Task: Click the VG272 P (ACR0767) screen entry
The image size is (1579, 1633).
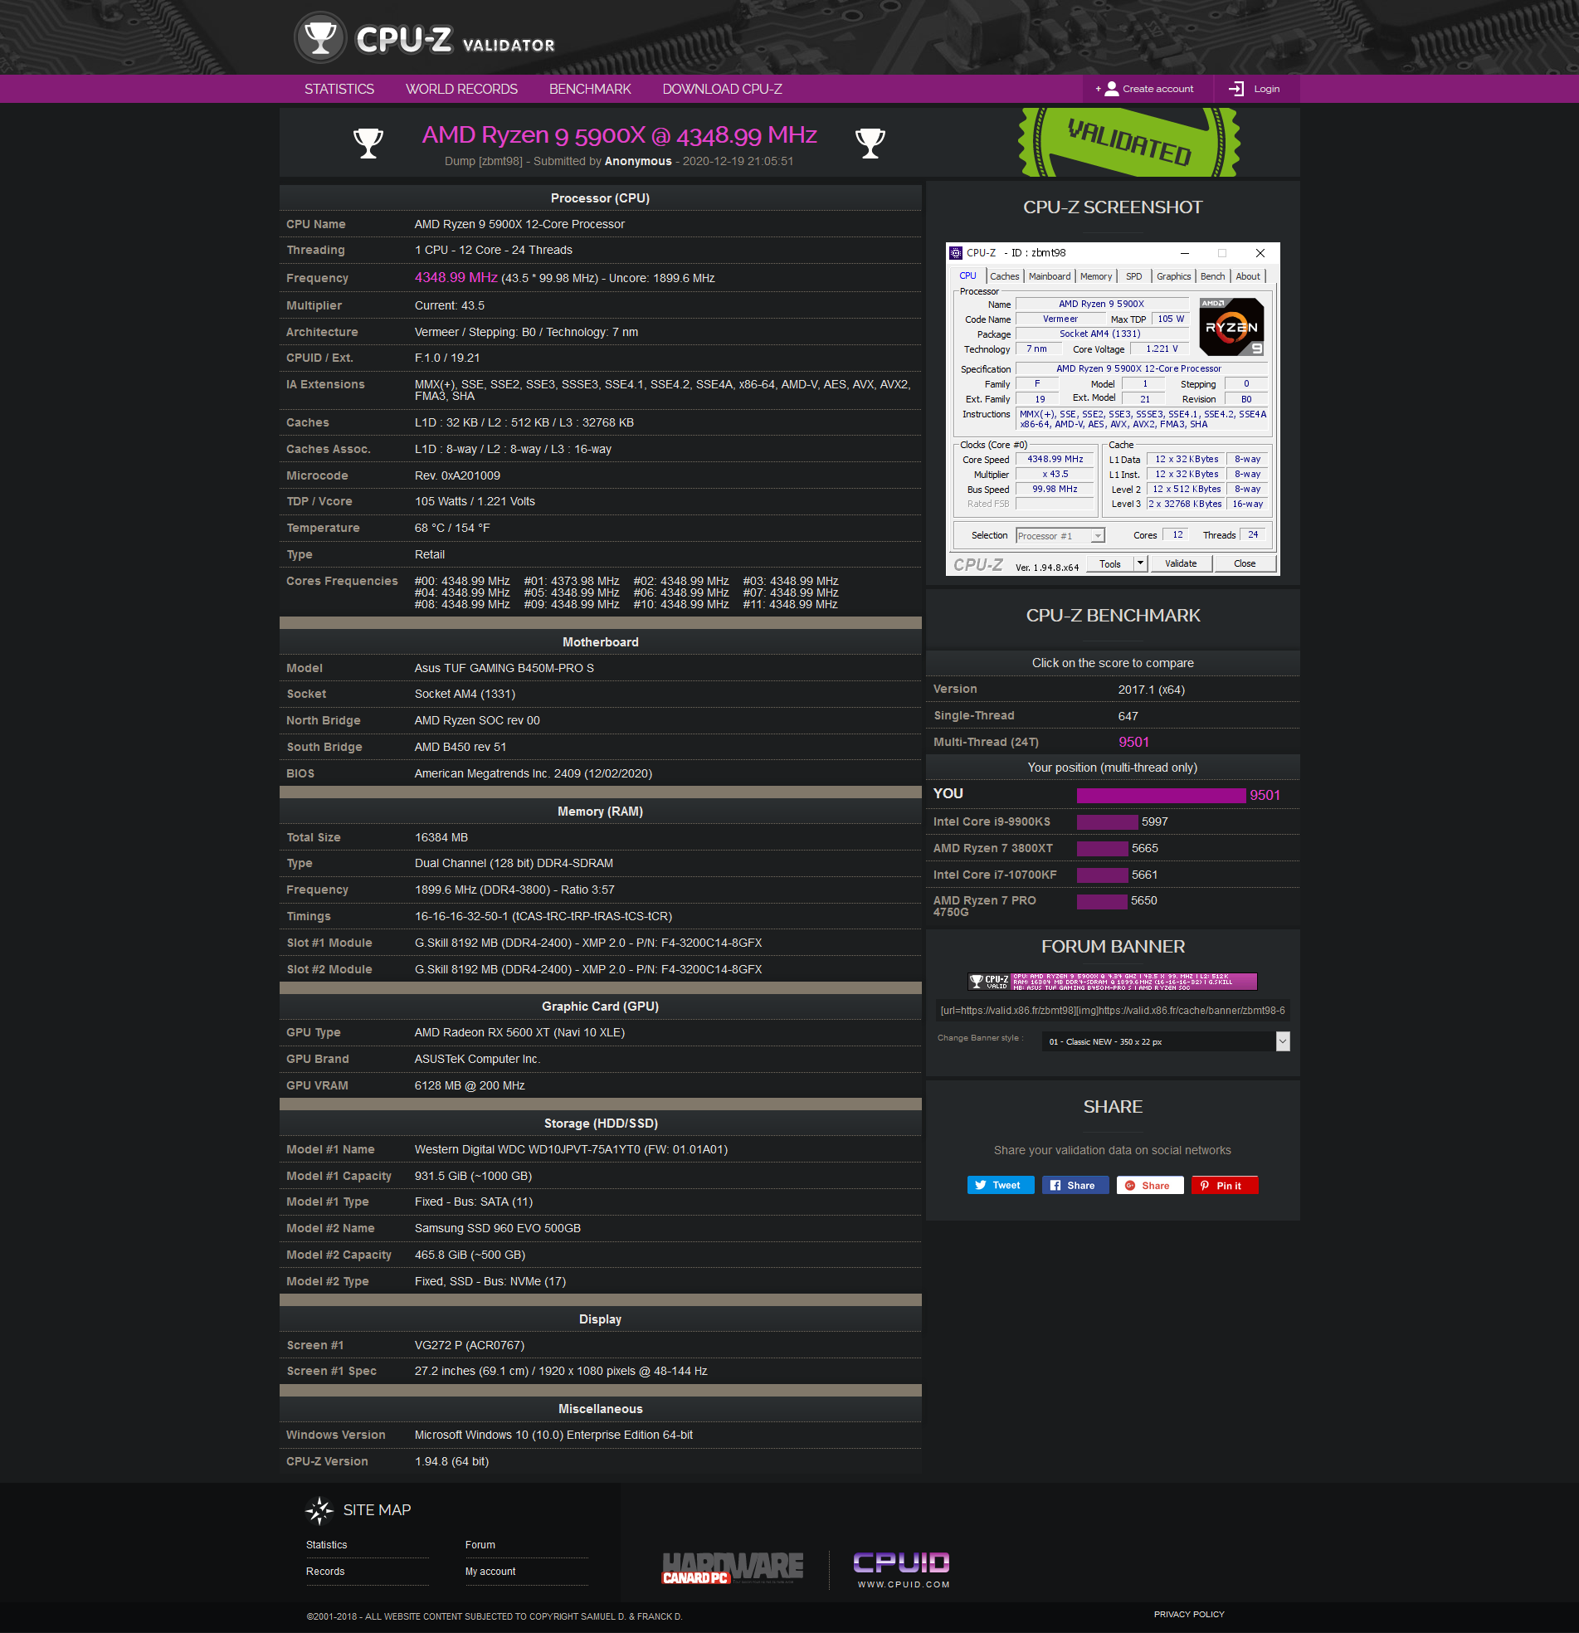Action: pos(469,1345)
